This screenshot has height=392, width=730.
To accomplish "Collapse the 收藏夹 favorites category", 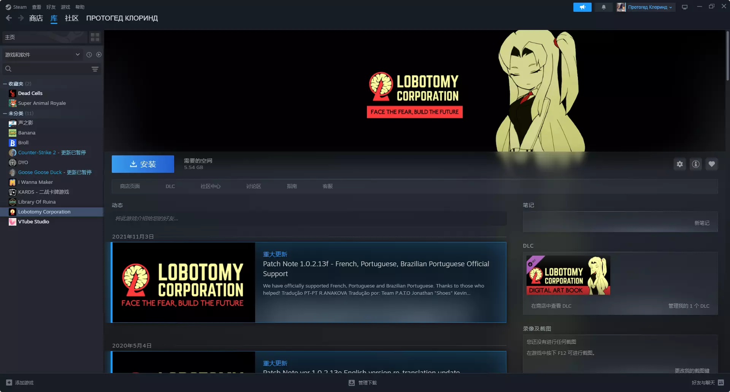I will point(5,84).
